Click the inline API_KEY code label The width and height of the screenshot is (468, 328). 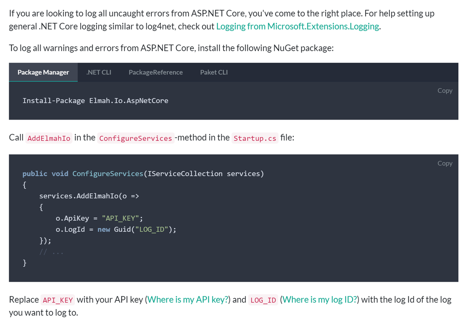click(x=58, y=300)
